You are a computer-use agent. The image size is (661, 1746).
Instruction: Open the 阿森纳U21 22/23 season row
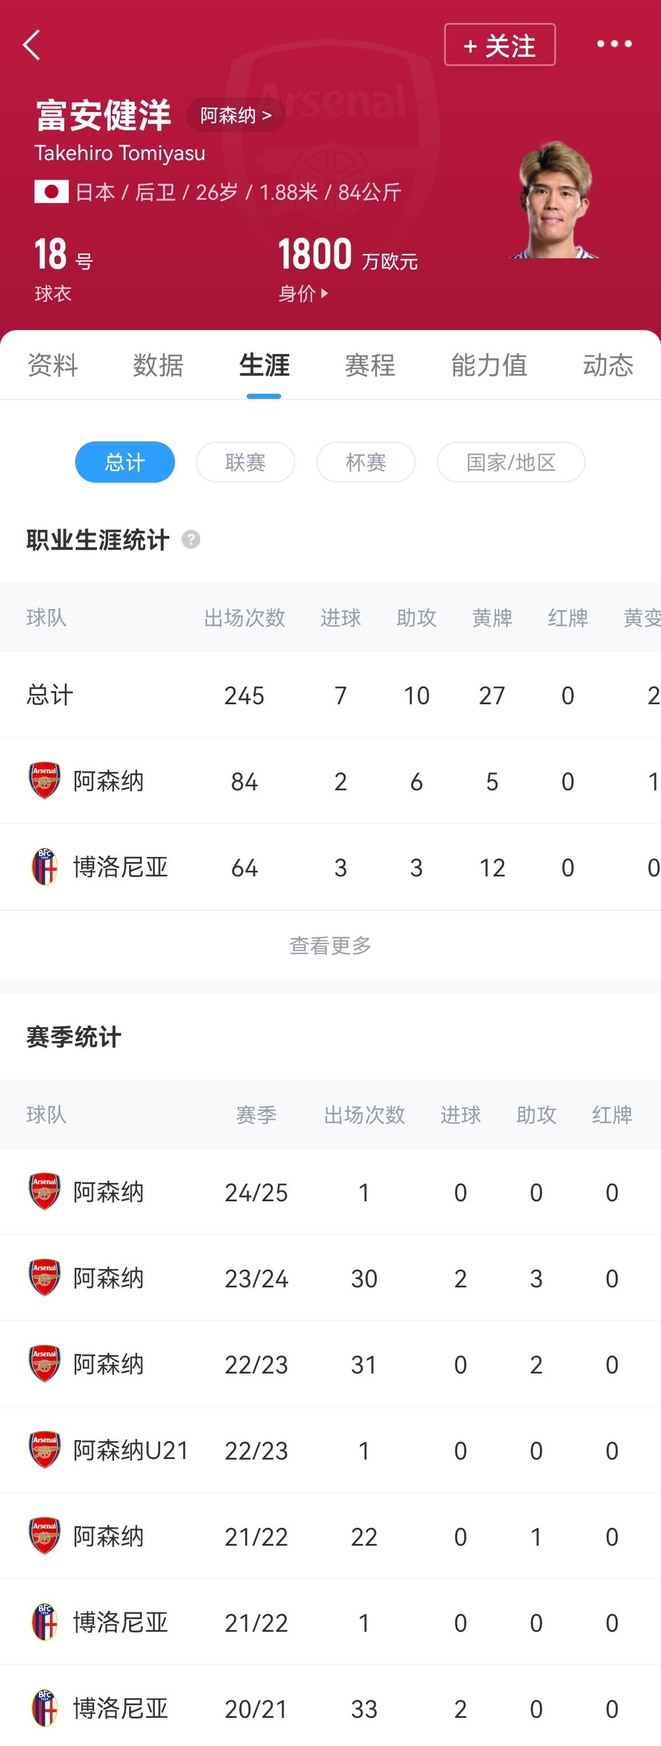[x=330, y=1450]
